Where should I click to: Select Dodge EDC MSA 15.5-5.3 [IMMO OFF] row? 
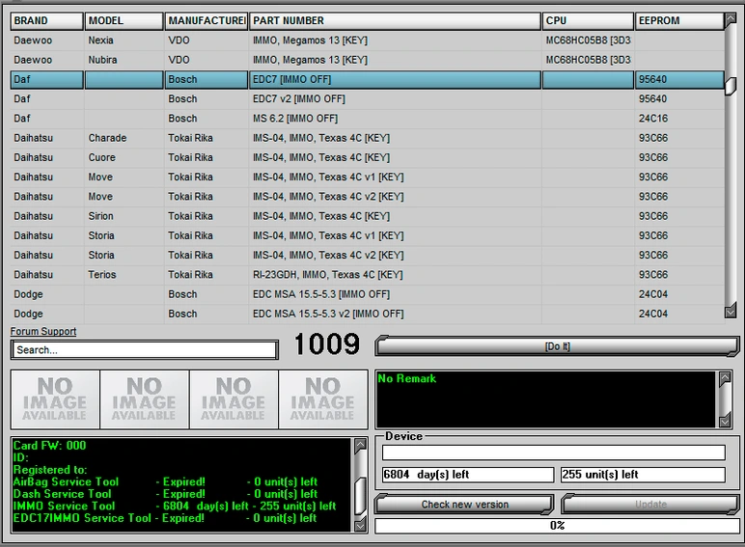tap(368, 294)
